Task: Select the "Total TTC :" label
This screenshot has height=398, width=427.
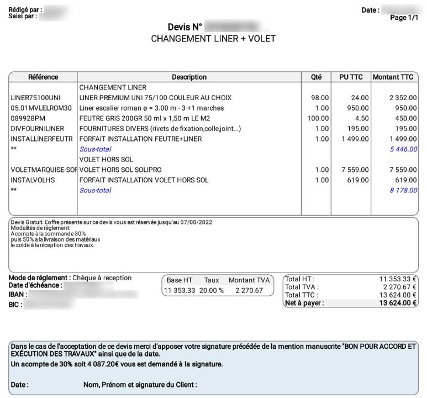Action: click(x=302, y=295)
